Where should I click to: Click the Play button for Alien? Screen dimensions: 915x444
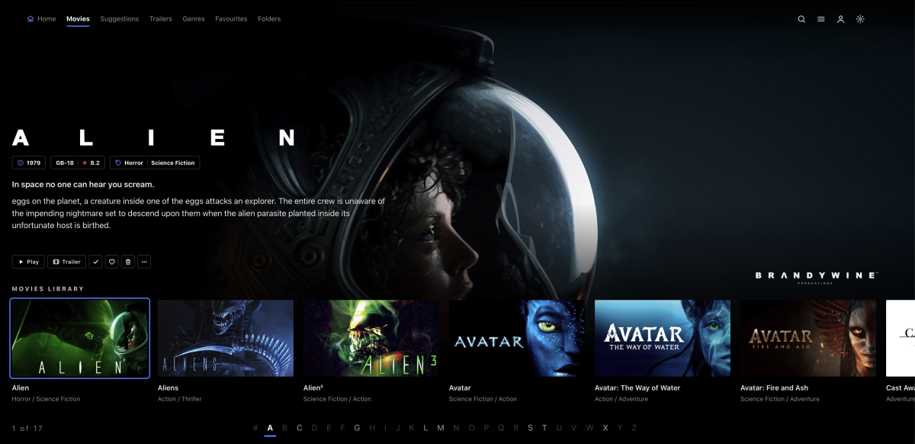28,262
